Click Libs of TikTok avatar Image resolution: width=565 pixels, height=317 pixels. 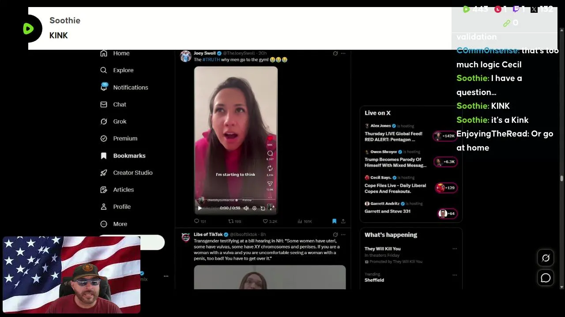click(185, 237)
